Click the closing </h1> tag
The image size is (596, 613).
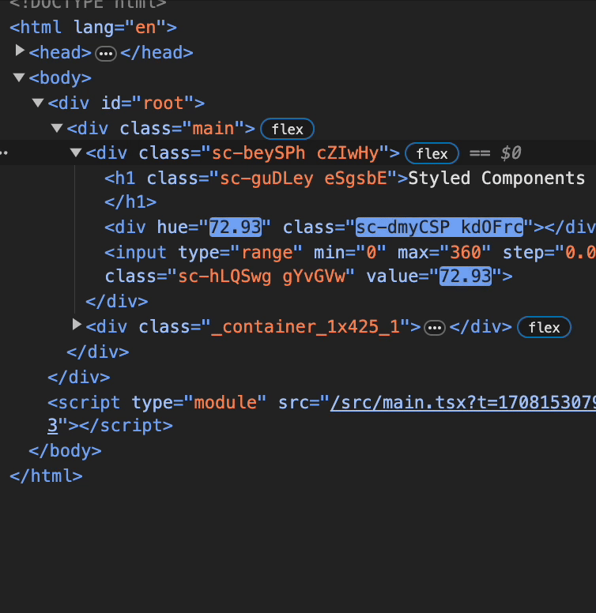point(130,202)
